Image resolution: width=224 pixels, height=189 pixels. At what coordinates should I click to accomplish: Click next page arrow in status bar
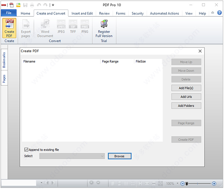53,183
